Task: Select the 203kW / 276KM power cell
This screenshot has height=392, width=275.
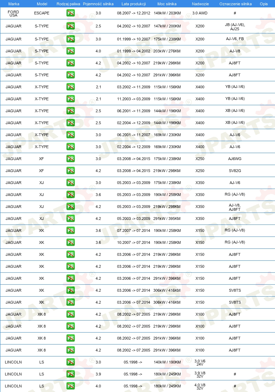Action: tap(167, 51)
